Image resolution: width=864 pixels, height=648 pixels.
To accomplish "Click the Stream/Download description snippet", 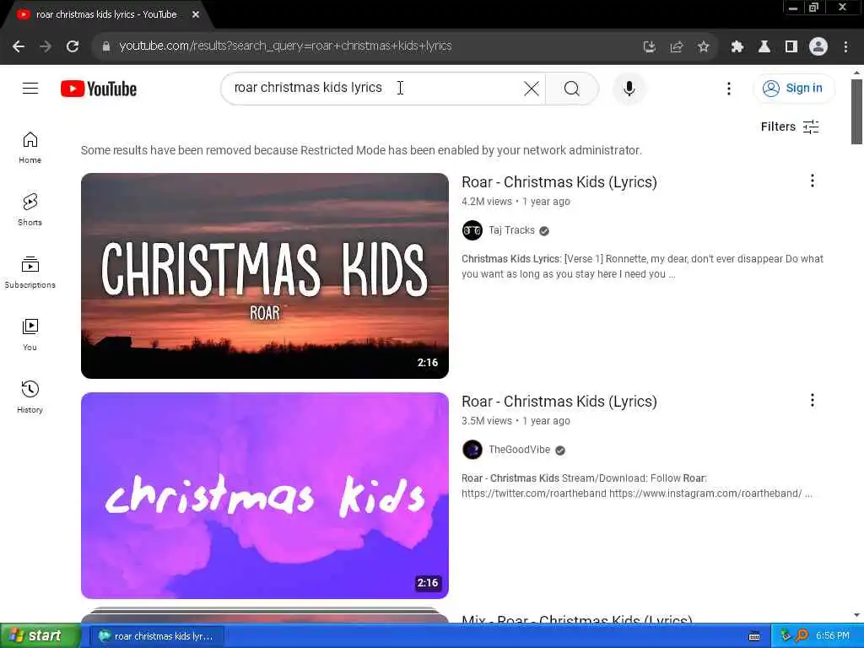I will [x=637, y=485].
